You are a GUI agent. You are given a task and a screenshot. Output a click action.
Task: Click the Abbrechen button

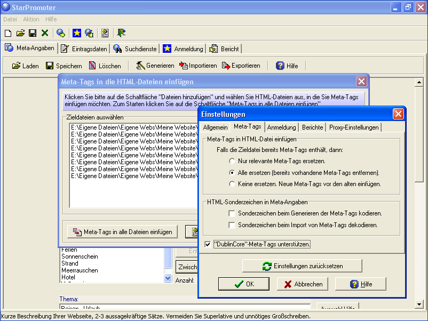303,284
